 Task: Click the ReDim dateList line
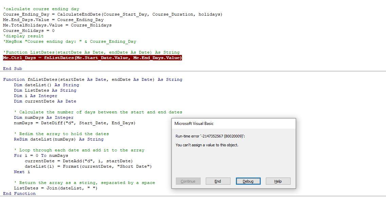click(58, 139)
